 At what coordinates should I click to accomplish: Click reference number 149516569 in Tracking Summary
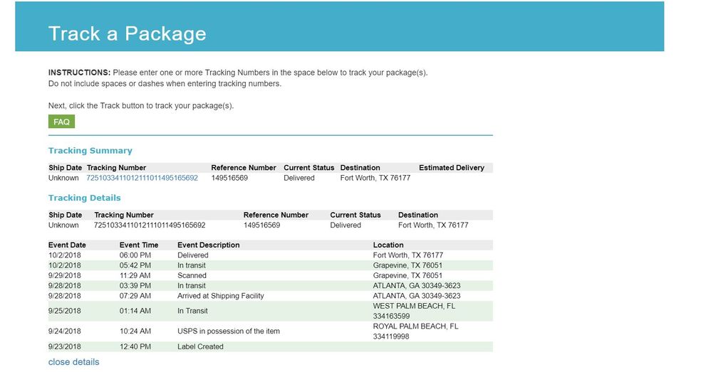[x=229, y=178]
